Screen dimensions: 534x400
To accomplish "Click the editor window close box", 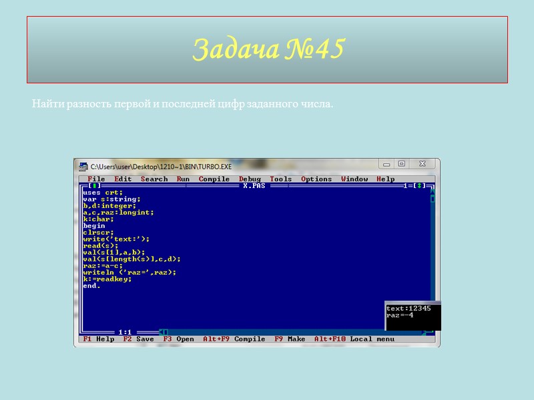I will 94,186.
